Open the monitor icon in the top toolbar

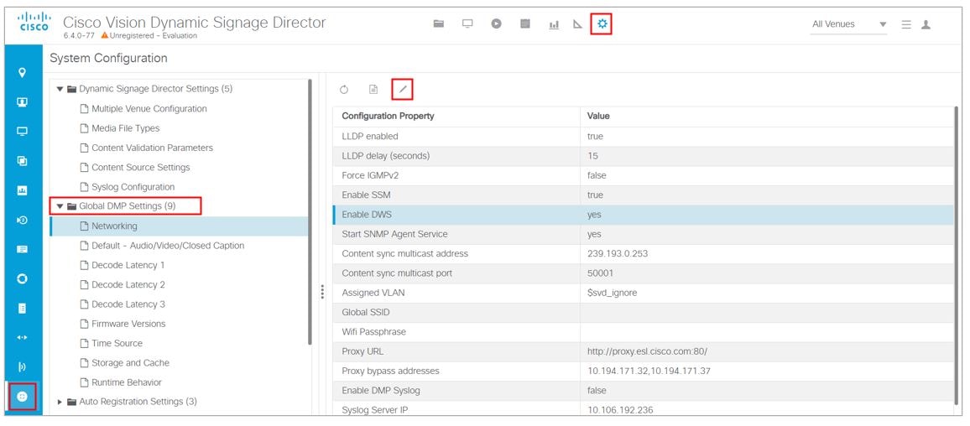point(467,23)
